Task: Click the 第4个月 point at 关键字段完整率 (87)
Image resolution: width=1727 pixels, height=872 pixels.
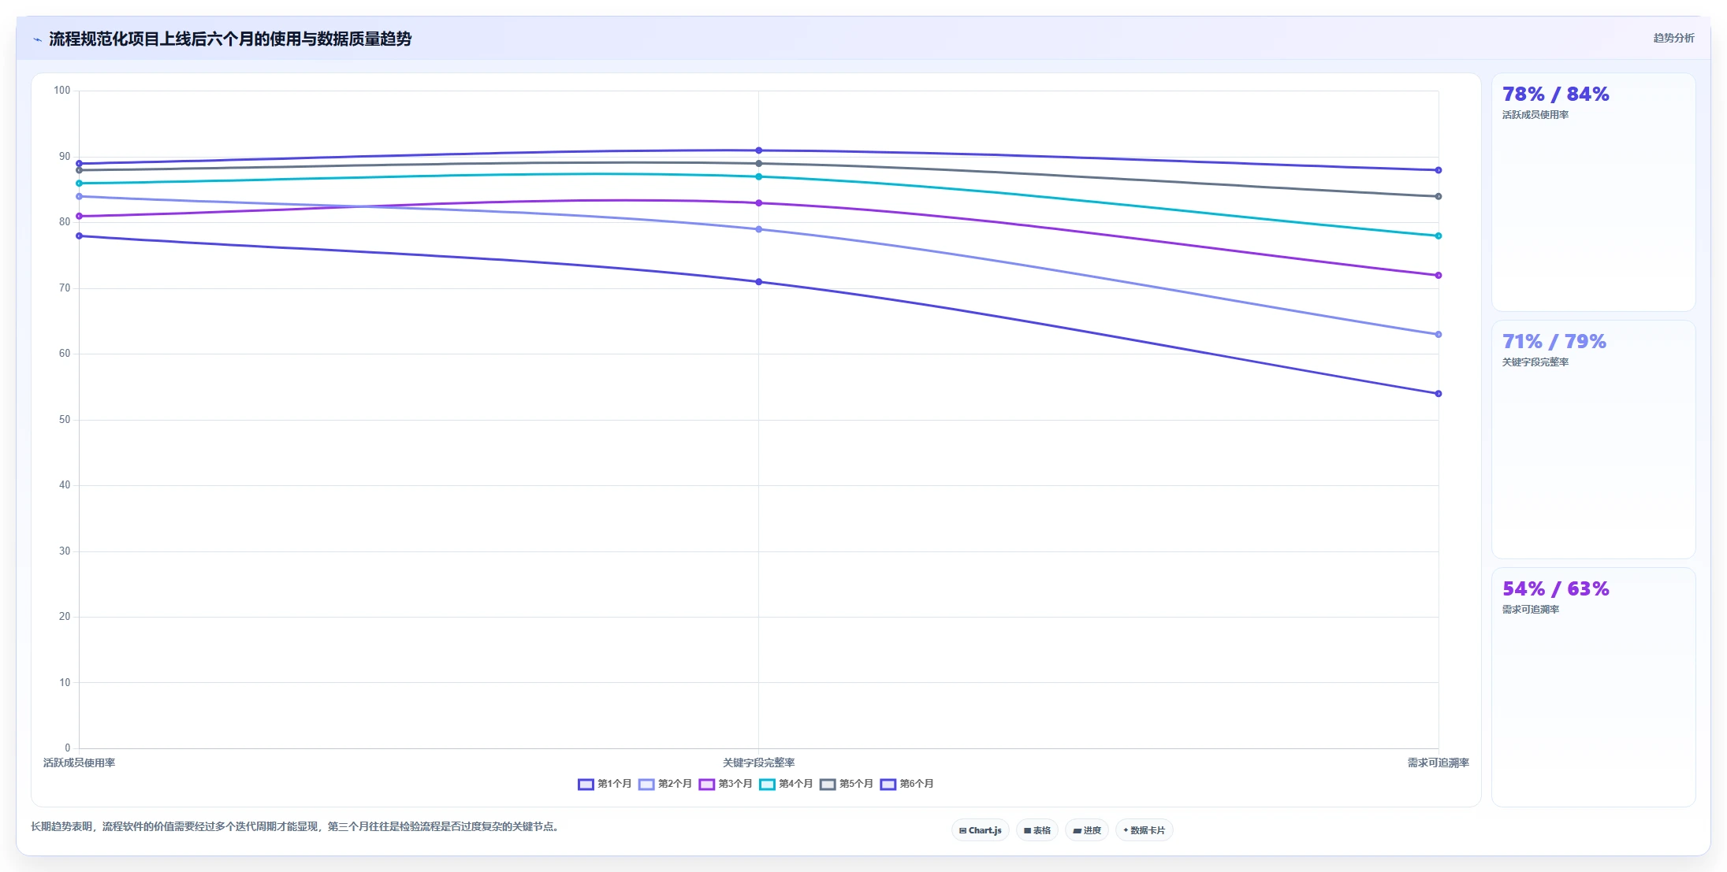Action: (x=759, y=176)
